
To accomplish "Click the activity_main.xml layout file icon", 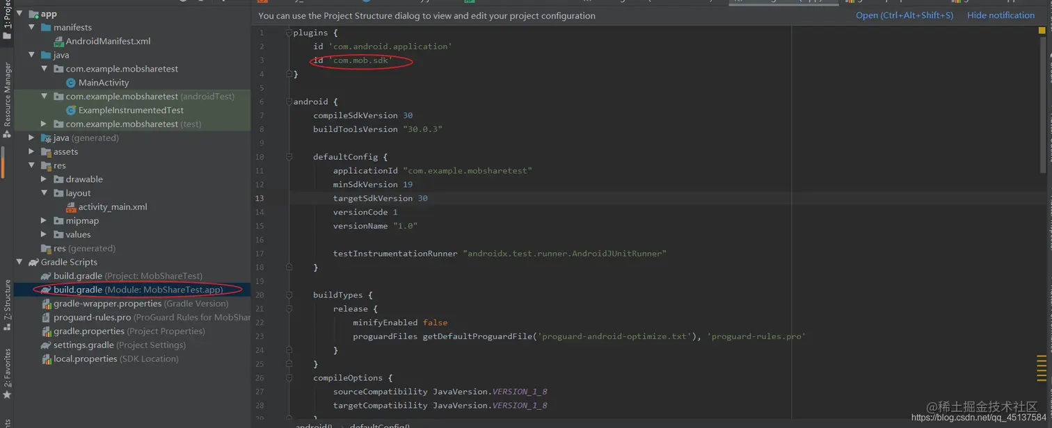I will click(x=71, y=207).
